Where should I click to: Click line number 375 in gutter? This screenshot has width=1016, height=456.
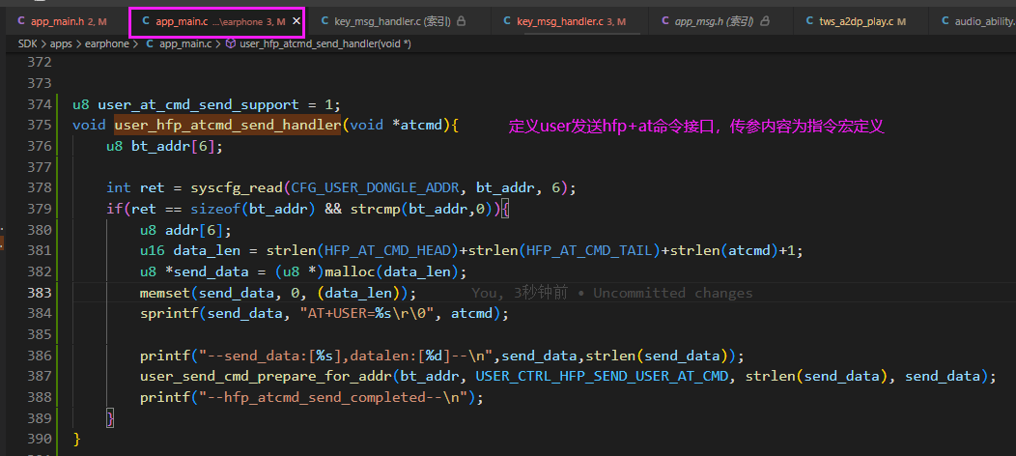tap(40, 125)
